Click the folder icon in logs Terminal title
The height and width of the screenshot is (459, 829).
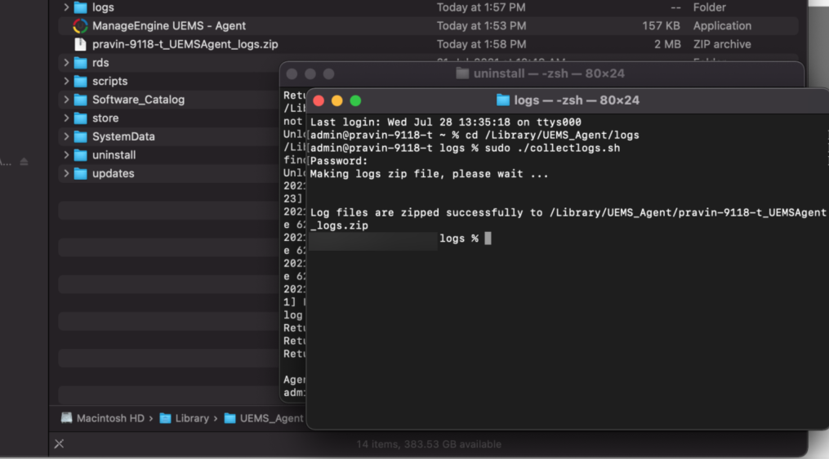coord(503,100)
